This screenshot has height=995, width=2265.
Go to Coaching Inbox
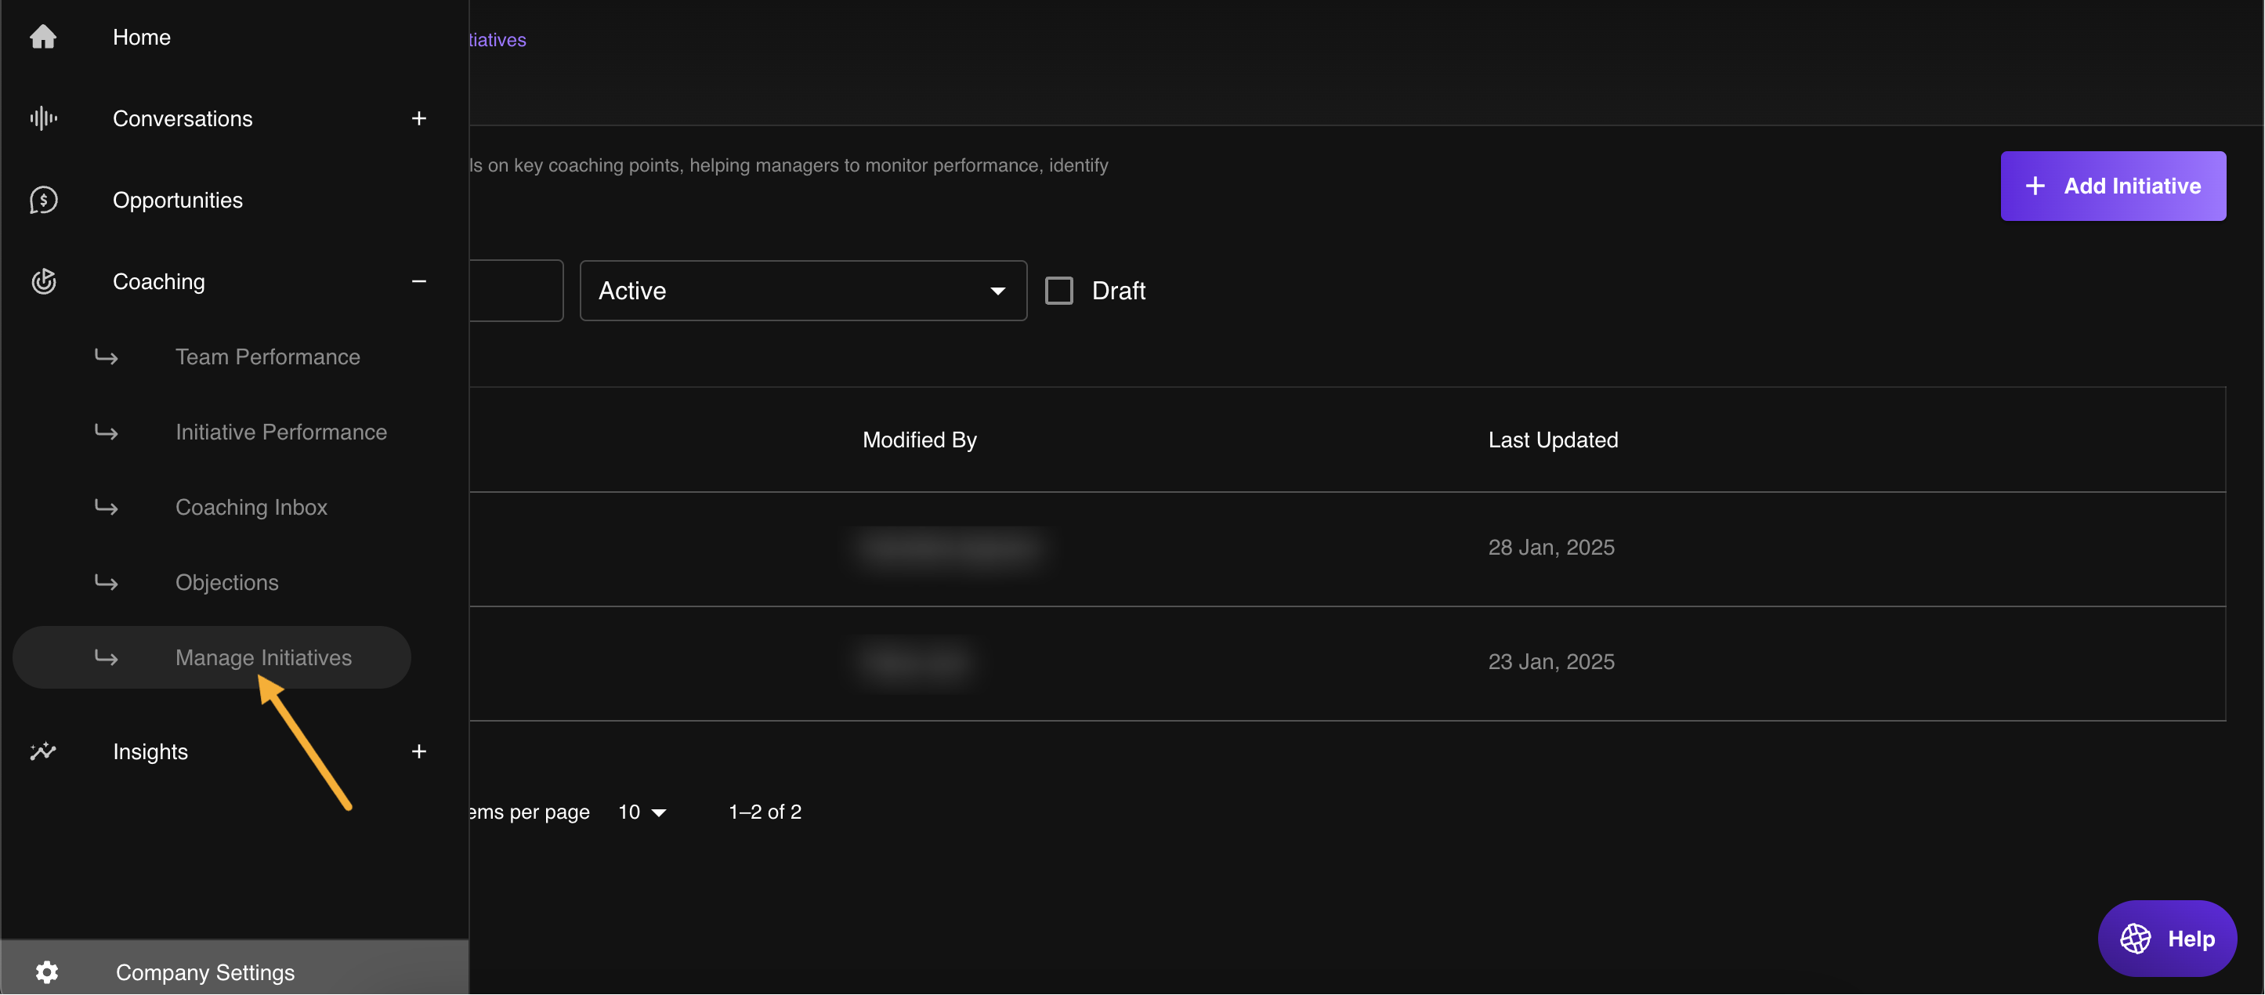pyautogui.click(x=251, y=507)
